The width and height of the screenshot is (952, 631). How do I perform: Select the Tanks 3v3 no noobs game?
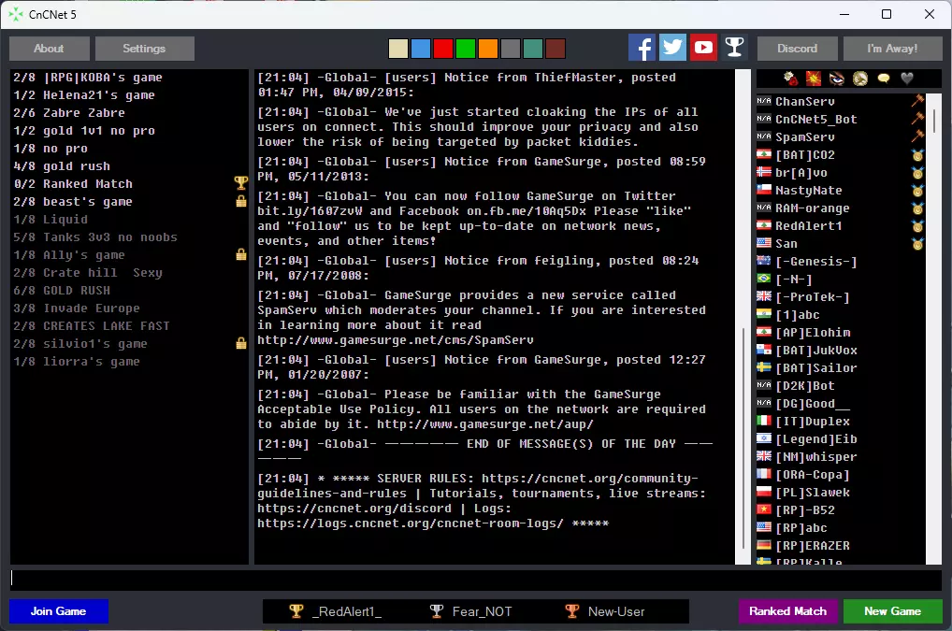(129, 237)
